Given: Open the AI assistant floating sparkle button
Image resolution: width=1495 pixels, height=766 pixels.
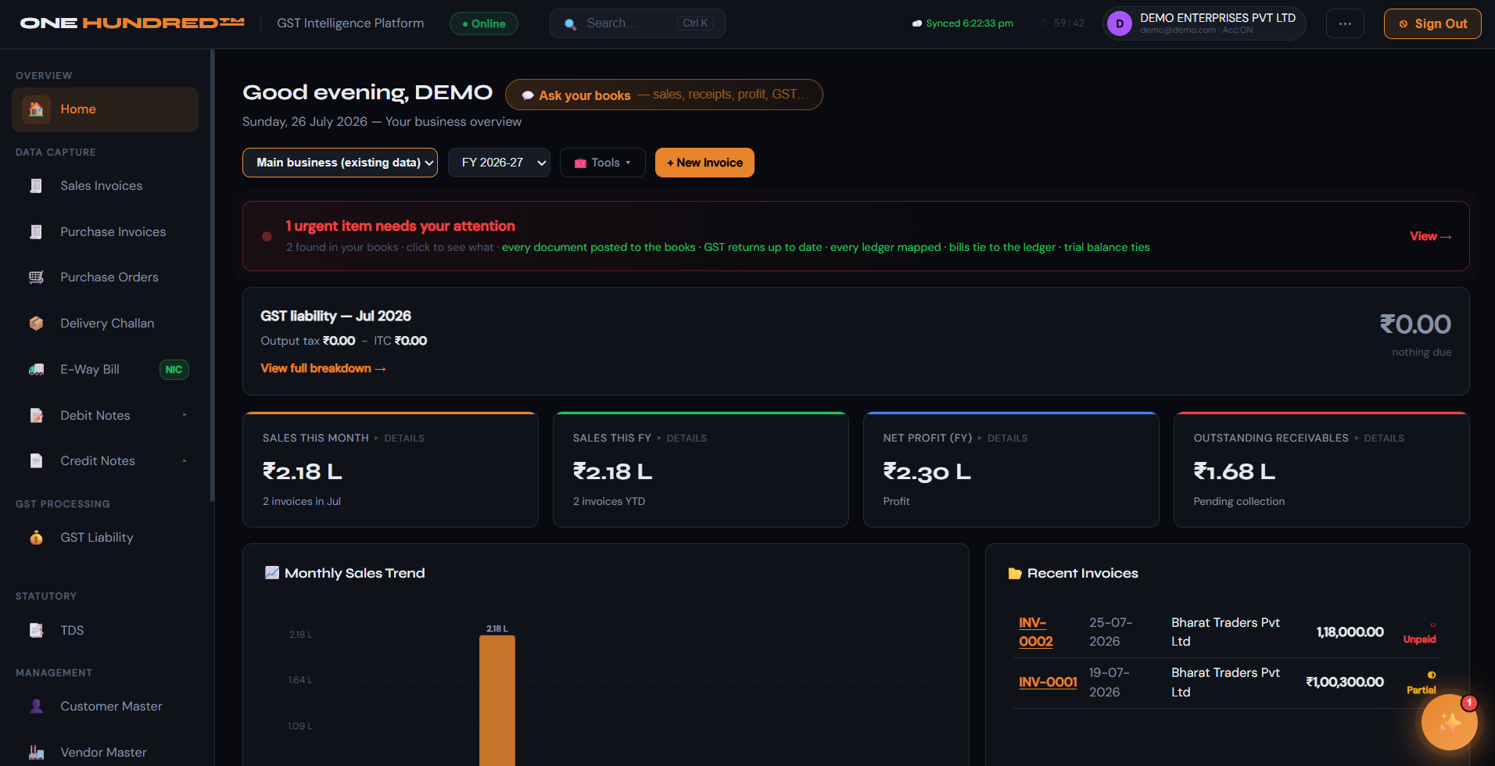Looking at the screenshot, I should pyautogui.click(x=1449, y=722).
